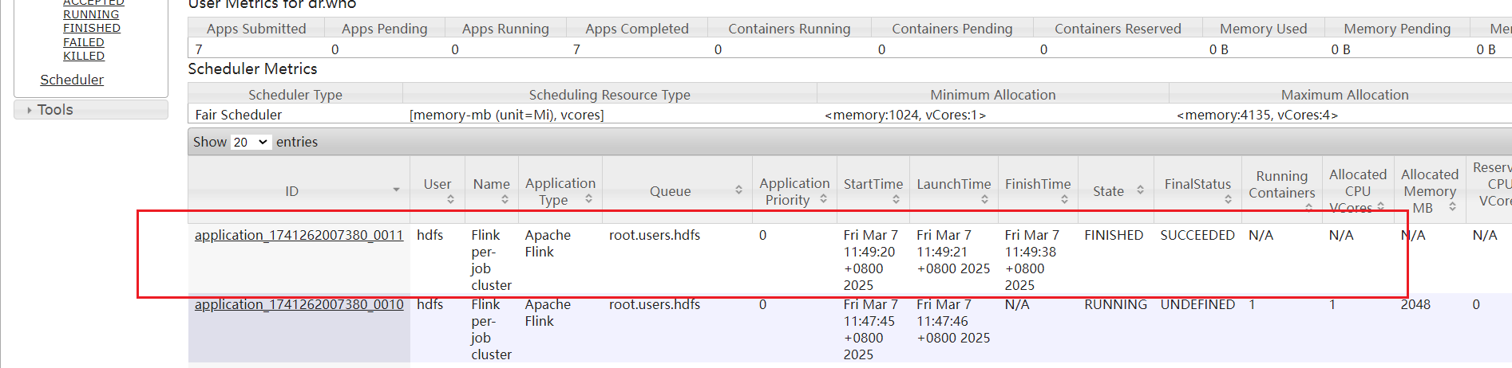1512x368 pixels.
Task: Open the Show entries count dropdown
Action: pyautogui.click(x=250, y=143)
